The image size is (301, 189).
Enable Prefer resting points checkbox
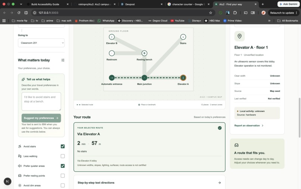(x=63, y=176)
